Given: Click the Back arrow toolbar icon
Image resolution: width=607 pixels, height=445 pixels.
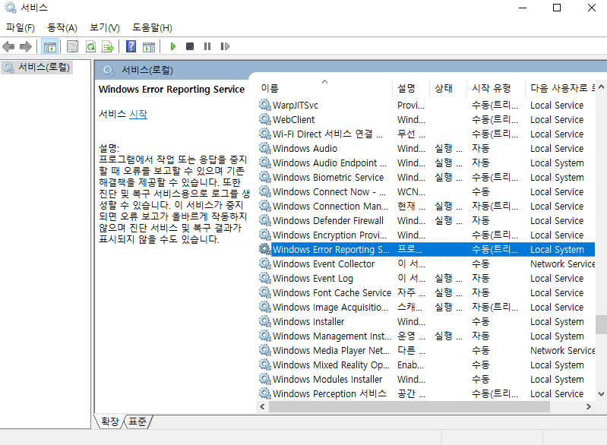Looking at the screenshot, I should pos(8,47).
